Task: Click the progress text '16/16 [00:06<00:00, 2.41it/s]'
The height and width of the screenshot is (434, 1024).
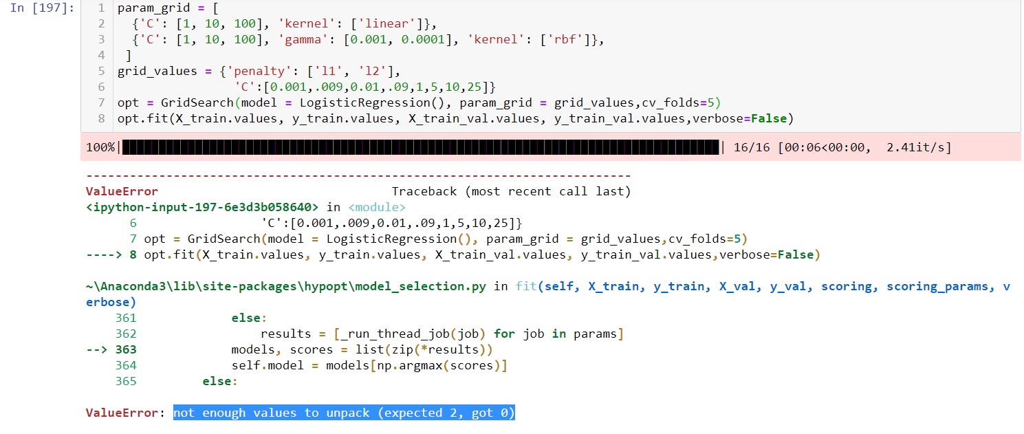Action: click(x=842, y=147)
